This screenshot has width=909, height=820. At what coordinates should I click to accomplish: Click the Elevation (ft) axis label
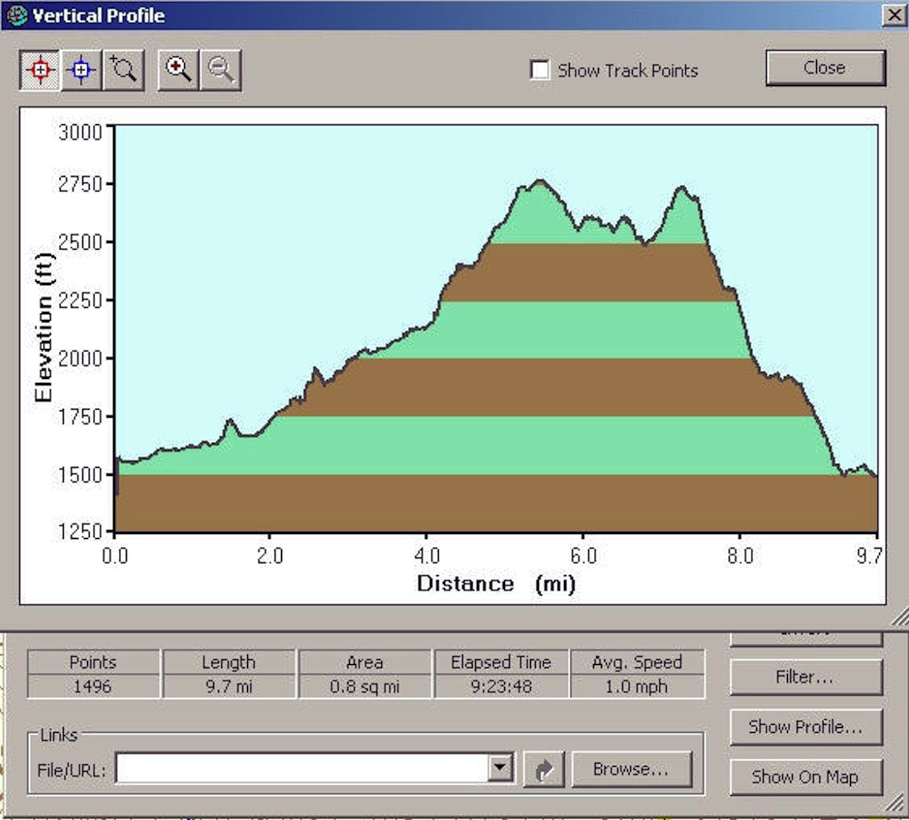pos(44,327)
